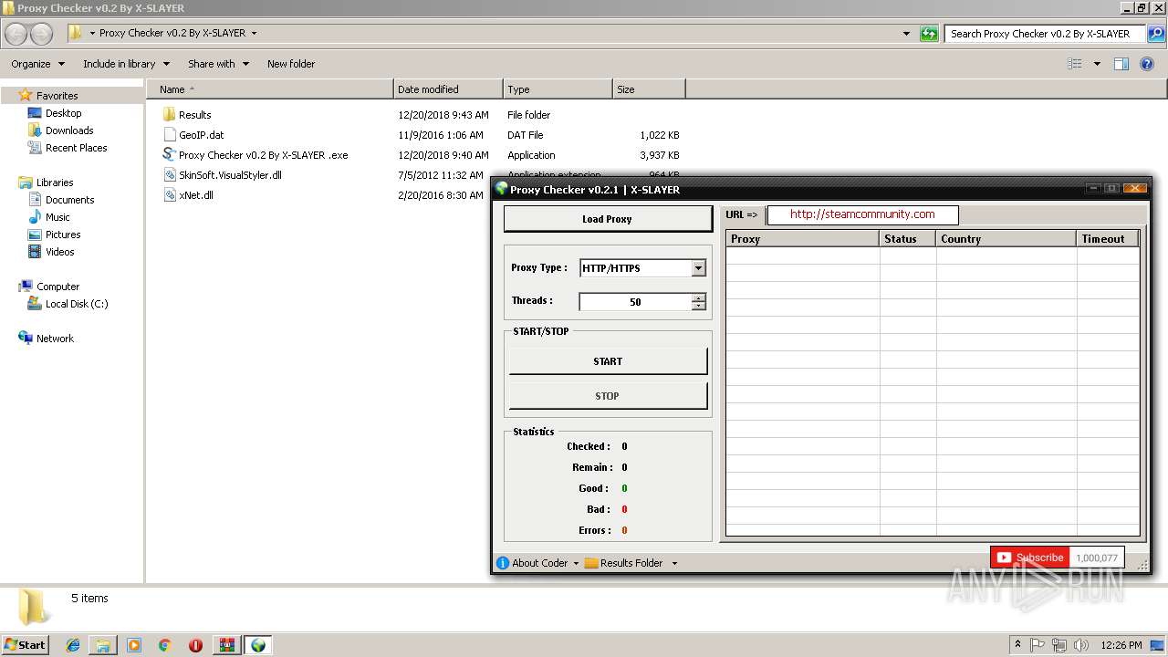Select Local Disk (C:) in sidebar
This screenshot has width=1168, height=657.
[x=77, y=304]
